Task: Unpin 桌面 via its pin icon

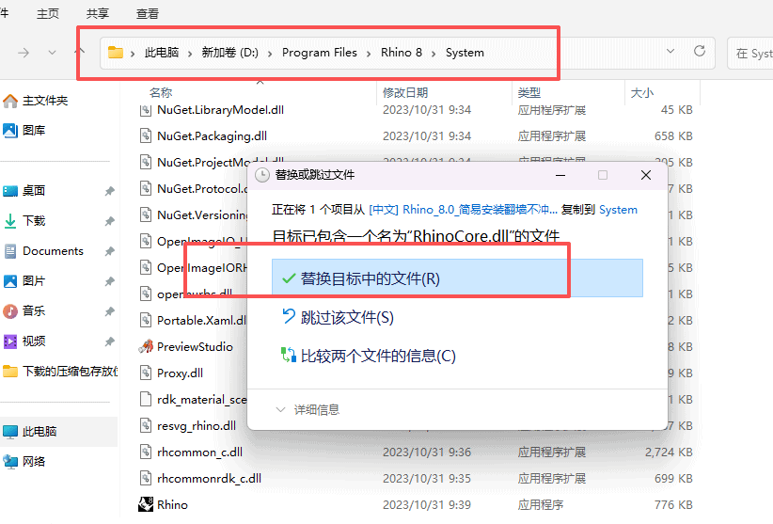Action: (x=109, y=191)
